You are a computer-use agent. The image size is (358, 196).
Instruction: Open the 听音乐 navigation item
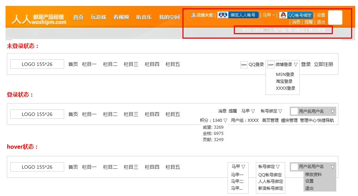pyautogui.click(x=144, y=17)
